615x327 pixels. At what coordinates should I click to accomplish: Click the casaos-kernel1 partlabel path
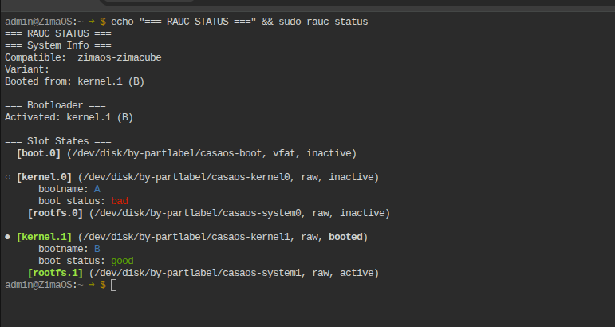pos(187,237)
